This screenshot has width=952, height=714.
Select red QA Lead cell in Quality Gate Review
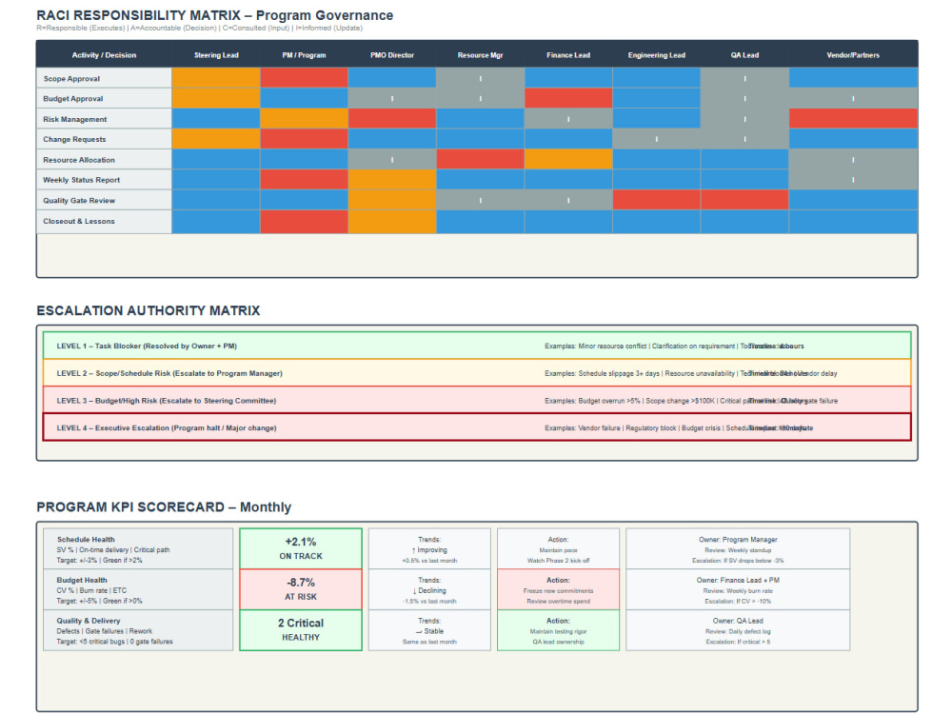(745, 200)
